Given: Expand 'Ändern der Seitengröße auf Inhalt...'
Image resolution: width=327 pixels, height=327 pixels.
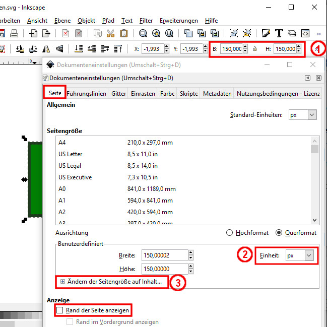Looking at the screenshot, I should [x=111, y=282].
